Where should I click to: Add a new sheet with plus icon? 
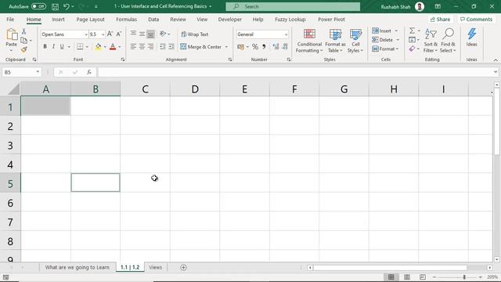(183, 267)
